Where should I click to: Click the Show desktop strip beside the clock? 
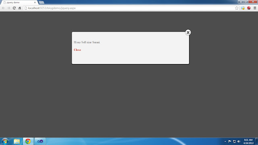pos(256,141)
